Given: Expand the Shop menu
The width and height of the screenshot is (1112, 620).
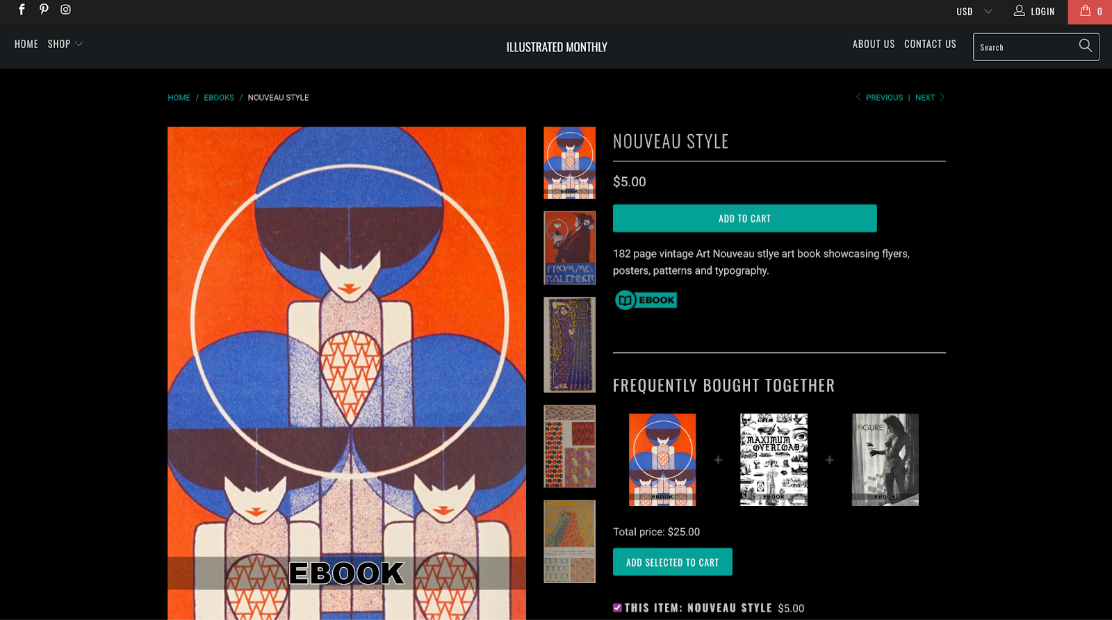Looking at the screenshot, I should tap(65, 44).
